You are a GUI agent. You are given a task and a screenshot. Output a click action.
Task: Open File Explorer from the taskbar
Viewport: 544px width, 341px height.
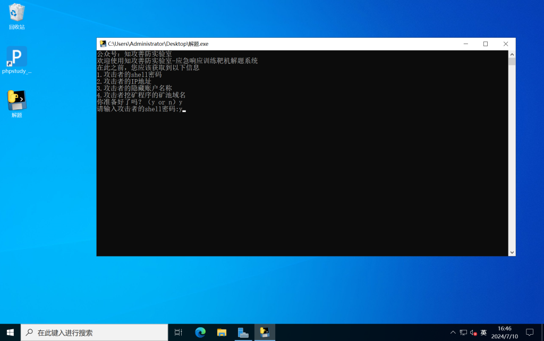click(x=222, y=333)
